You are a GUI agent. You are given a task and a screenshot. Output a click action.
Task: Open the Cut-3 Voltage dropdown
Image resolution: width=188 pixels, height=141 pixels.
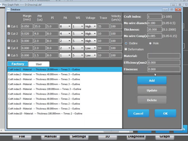pyautogui.click(x=91, y=41)
